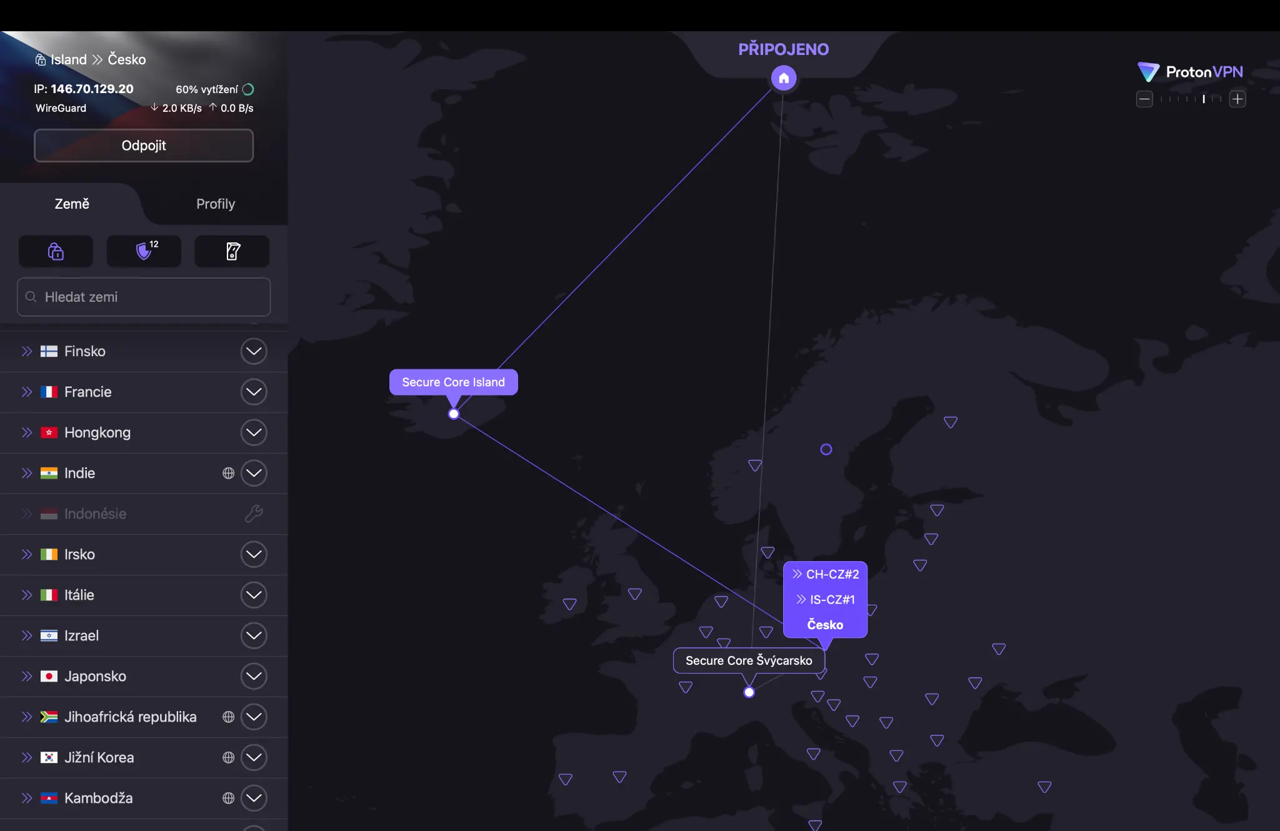Viewport: 1280px width, 831px height.
Task: Click the double-arrow icon beside Finsko
Action: coord(27,351)
